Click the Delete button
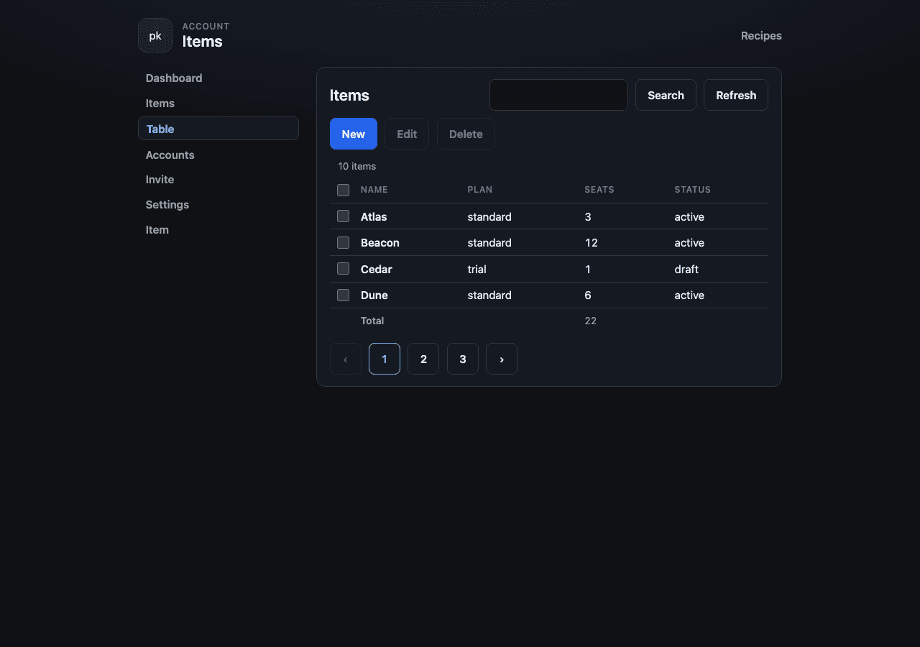This screenshot has height=647, width=920. coord(466,134)
